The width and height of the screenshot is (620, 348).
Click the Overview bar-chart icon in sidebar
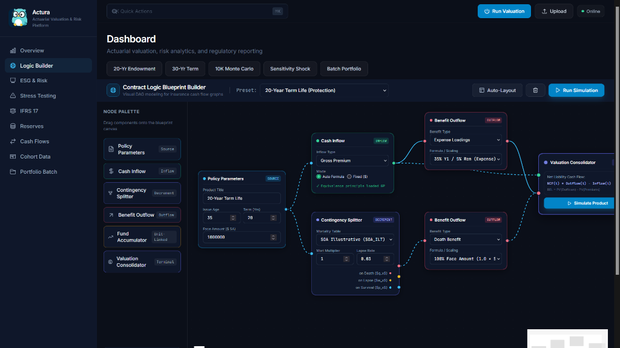tap(13, 51)
